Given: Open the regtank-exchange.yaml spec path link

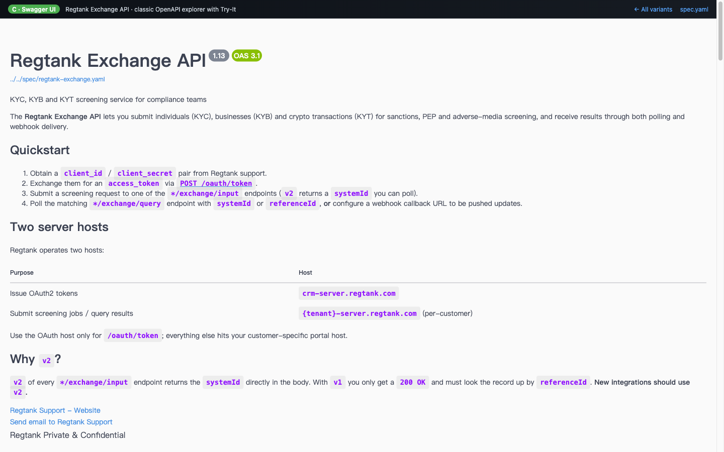Looking at the screenshot, I should coord(57,79).
